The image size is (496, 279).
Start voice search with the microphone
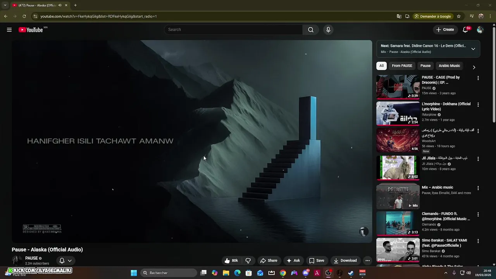[328, 30]
